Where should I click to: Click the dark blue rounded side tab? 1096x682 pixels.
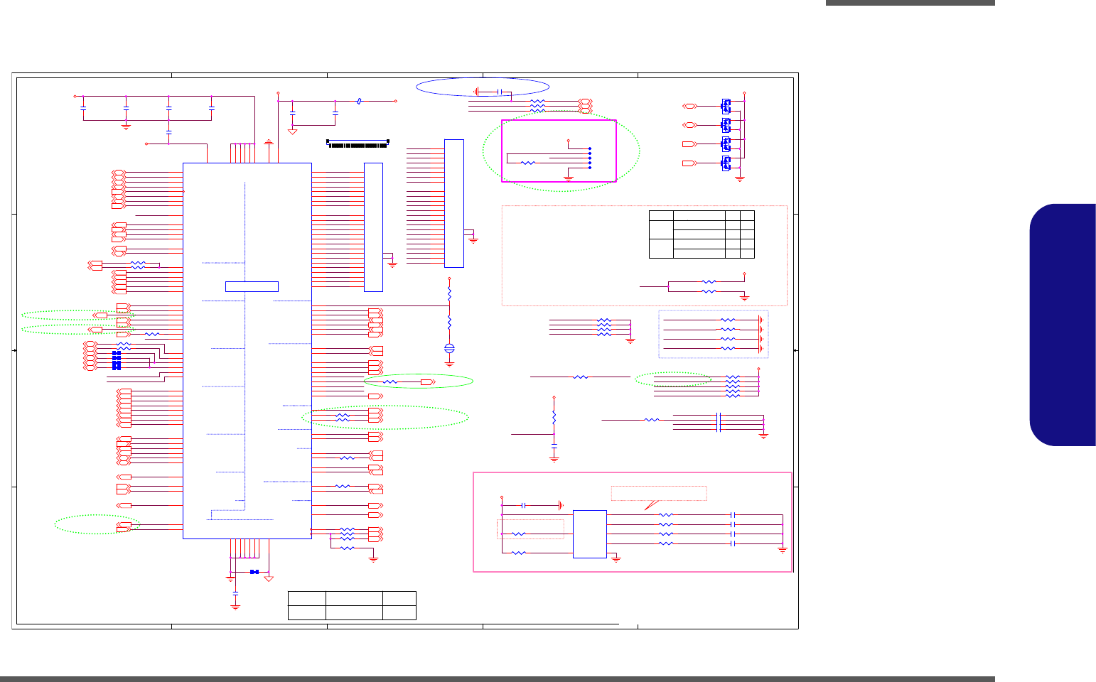pyautogui.click(x=1063, y=325)
